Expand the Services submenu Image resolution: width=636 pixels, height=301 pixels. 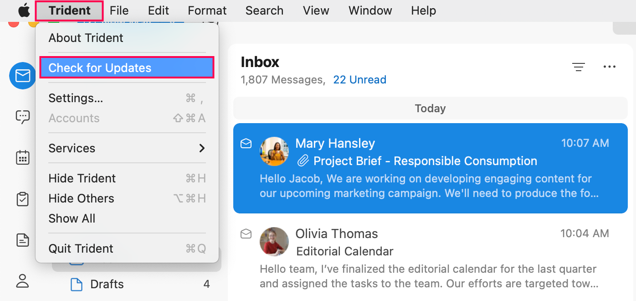click(127, 148)
